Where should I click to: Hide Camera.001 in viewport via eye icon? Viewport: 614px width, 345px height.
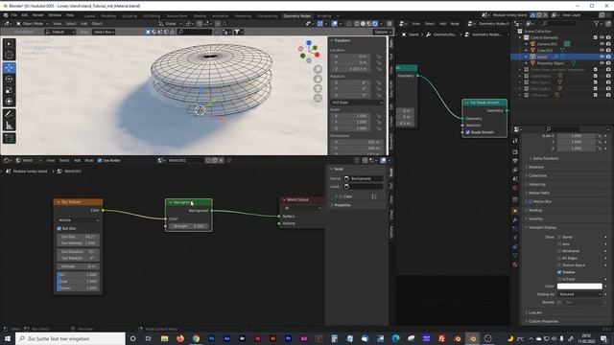point(602,44)
